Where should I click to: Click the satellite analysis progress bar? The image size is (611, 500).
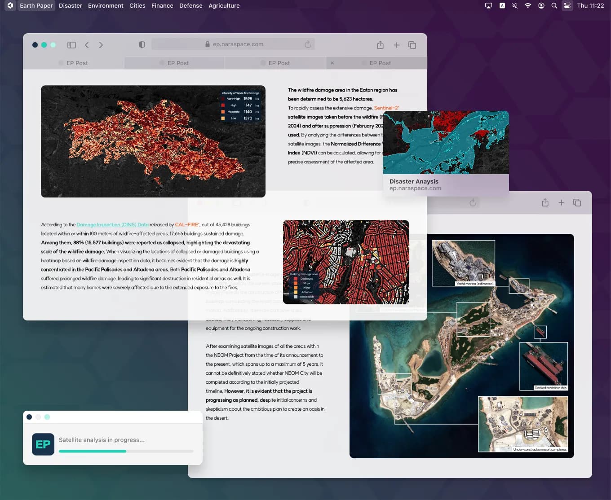(x=126, y=451)
